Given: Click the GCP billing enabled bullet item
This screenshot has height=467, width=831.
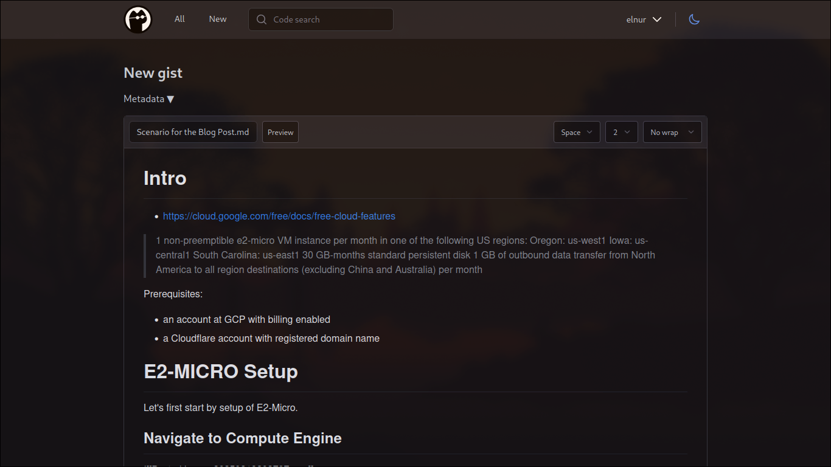Looking at the screenshot, I should 246,320.
